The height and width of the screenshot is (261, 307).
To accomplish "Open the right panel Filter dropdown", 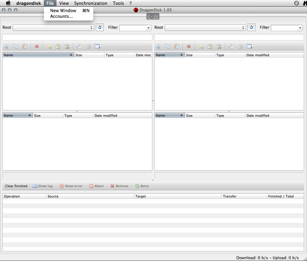I will pos(300,28).
